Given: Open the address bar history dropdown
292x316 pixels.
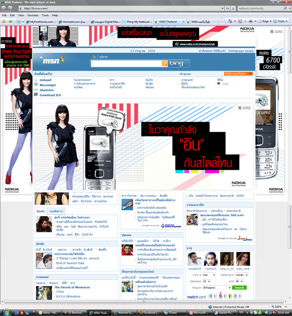Looking at the screenshot, I should click(222, 8).
